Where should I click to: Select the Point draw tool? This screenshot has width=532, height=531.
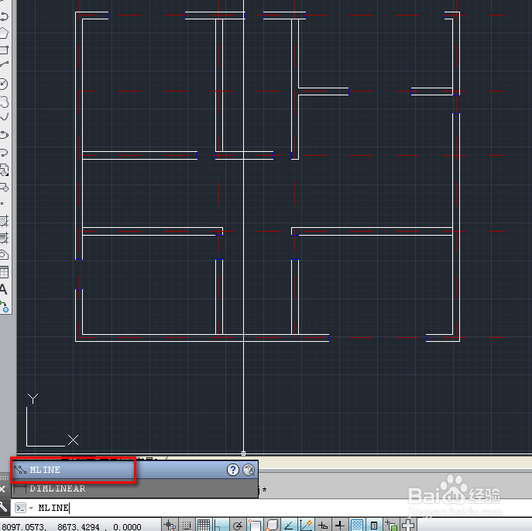tap(2, 204)
